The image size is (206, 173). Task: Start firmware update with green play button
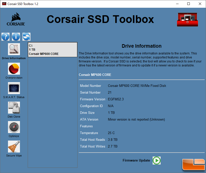(x=157, y=161)
